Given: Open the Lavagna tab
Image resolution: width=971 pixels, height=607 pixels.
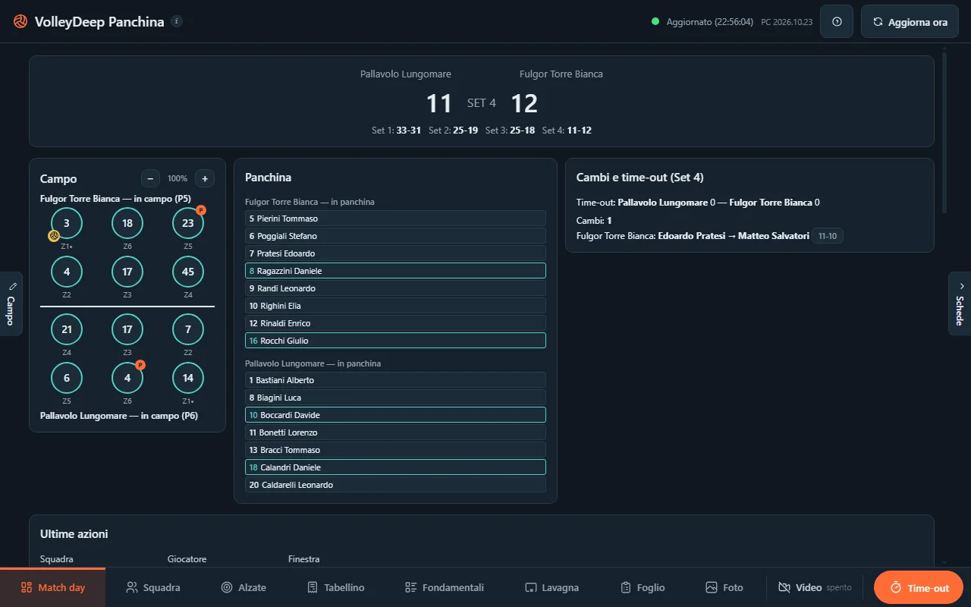Looking at the screenshot, I should pos(552,587).
